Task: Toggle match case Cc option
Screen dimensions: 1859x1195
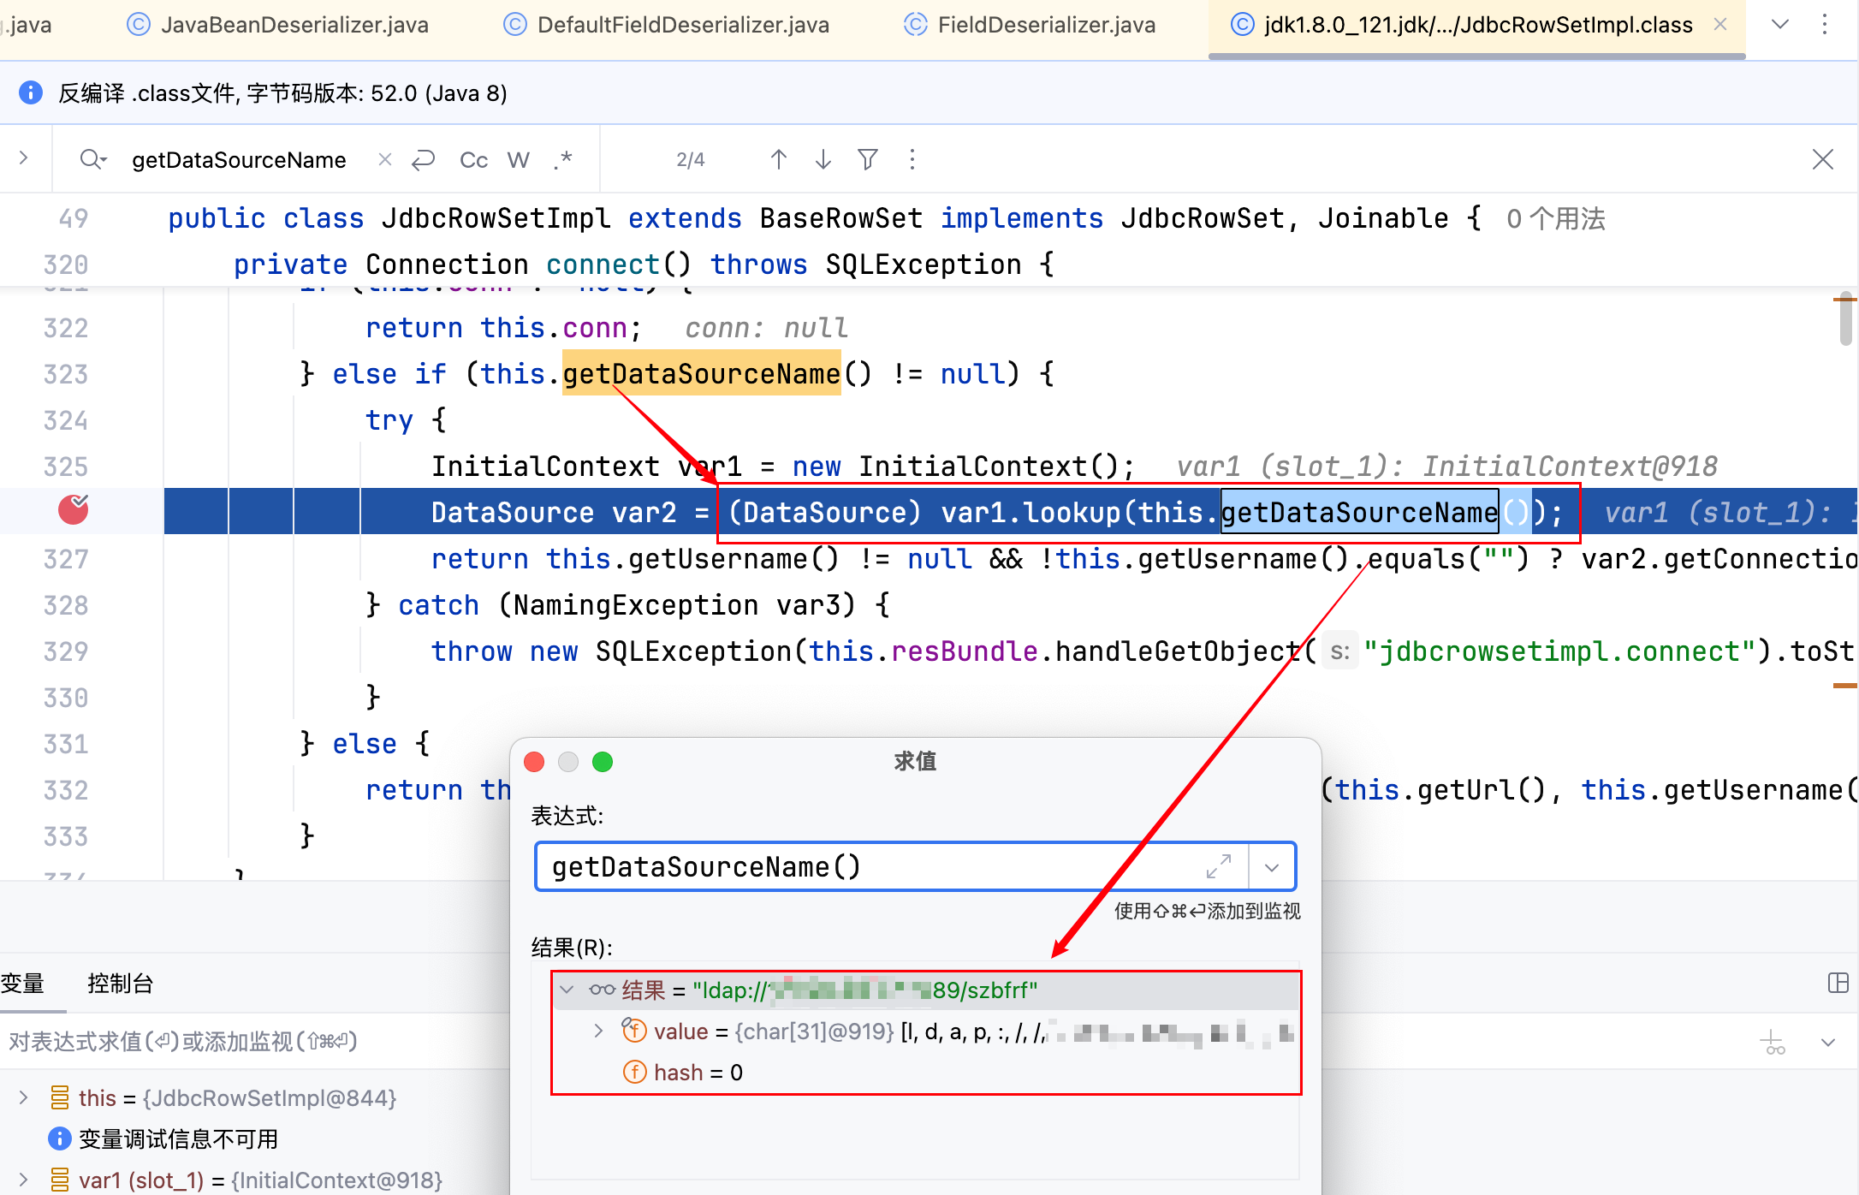Action: coord(473,160)
